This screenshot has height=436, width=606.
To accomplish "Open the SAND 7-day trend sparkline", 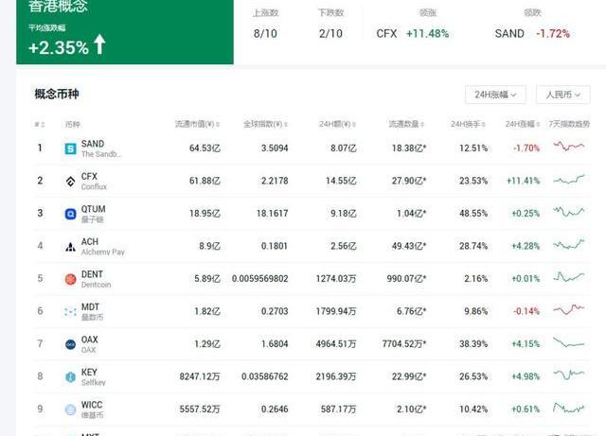I will (568, 146).
